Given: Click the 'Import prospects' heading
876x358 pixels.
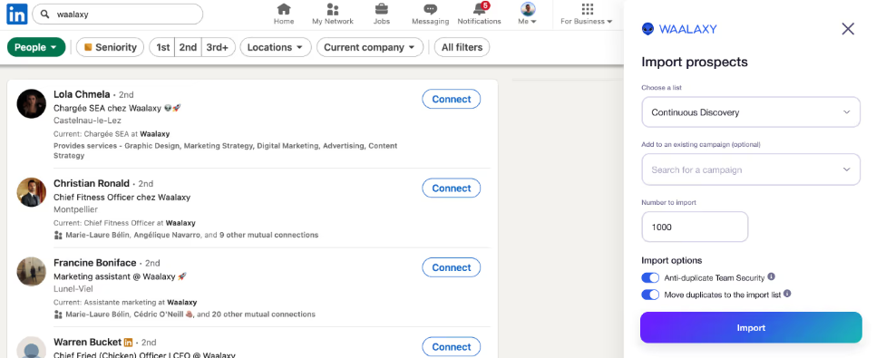Looking at the screenshot, I should coord(695,62).
